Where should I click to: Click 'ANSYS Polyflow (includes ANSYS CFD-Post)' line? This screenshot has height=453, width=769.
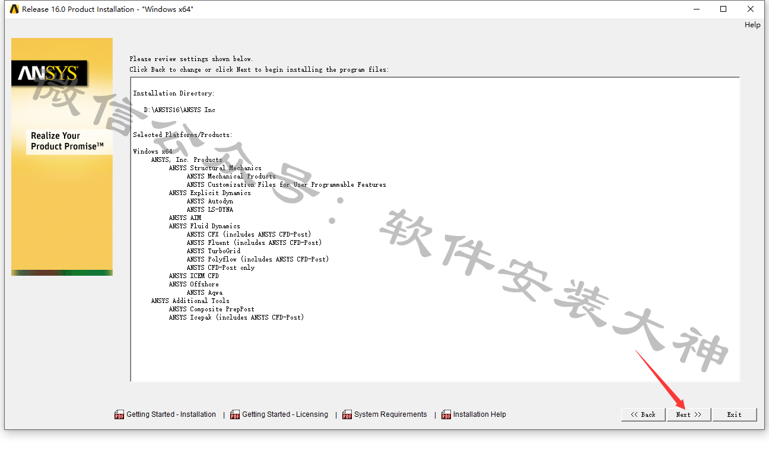258,260
